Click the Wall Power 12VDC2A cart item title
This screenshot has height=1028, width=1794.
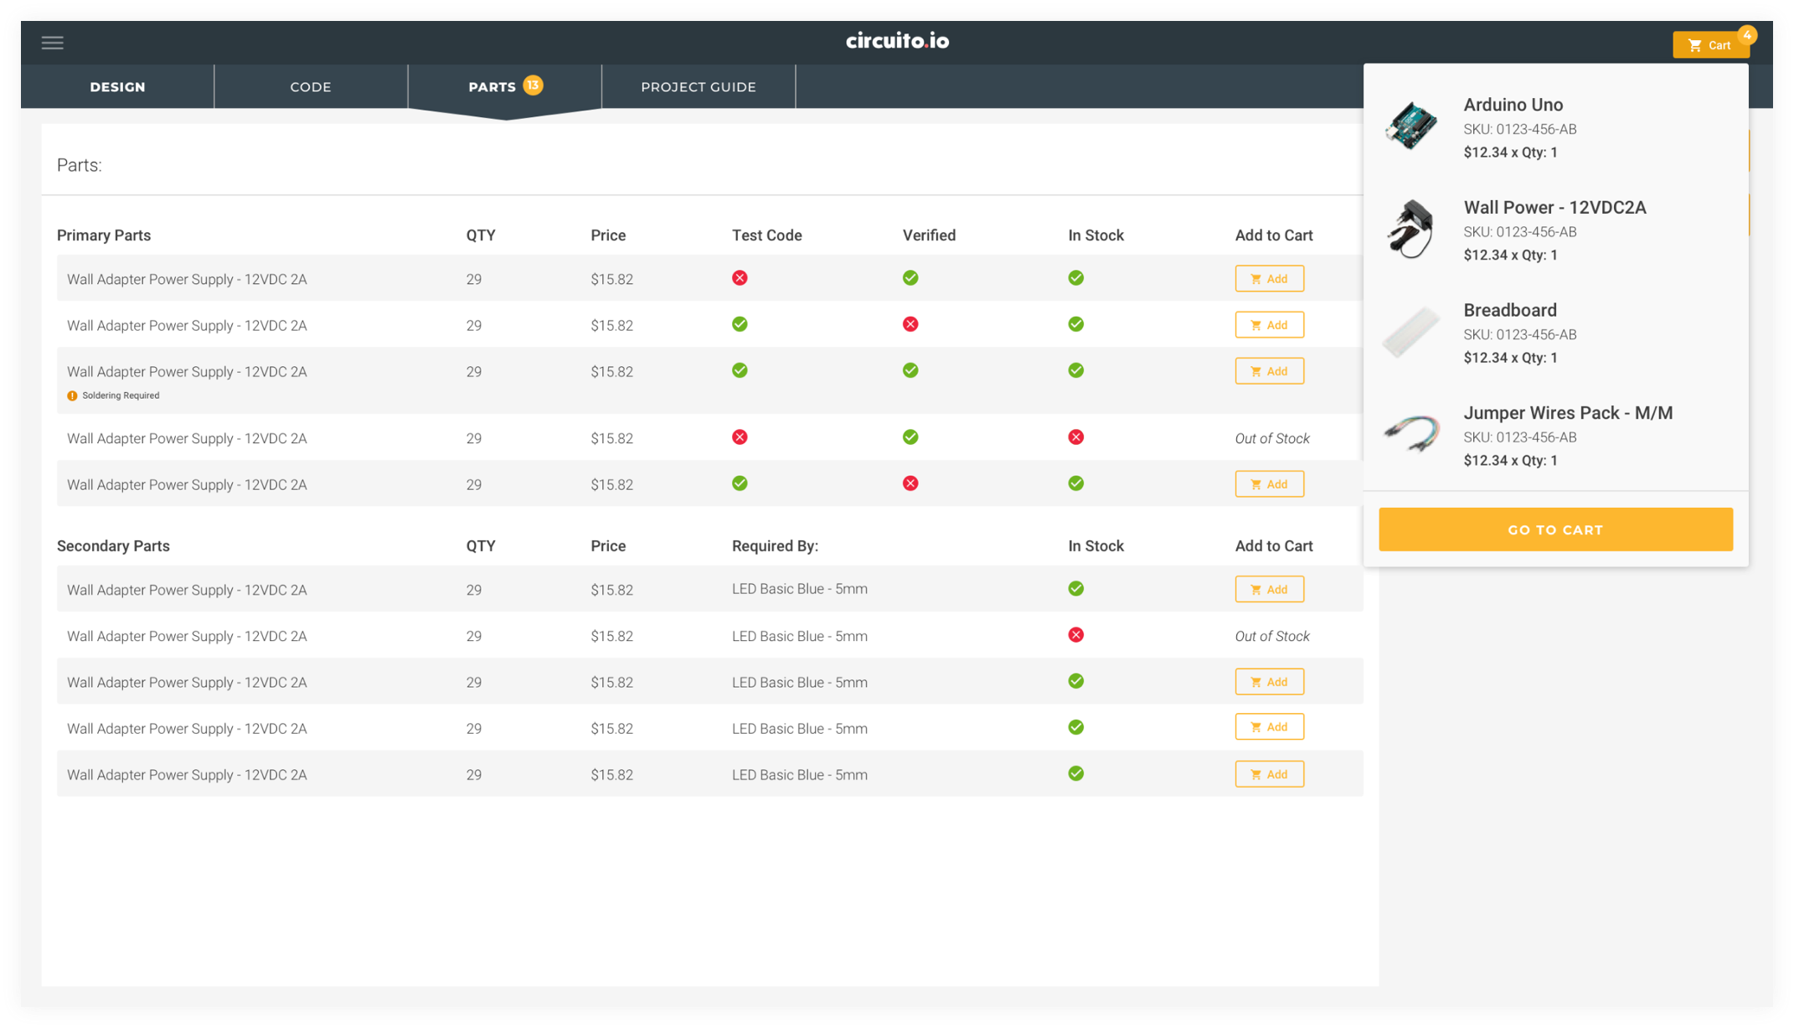click(1554, 208)
